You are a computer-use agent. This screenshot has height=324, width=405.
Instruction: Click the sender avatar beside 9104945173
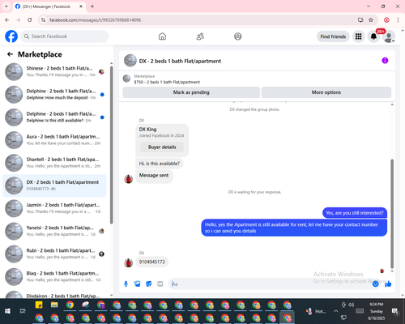click(129, 262)
